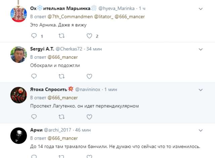Reply to Ятока Спросить's tweet
215x158 pixels.
click(x=34, y=116)
